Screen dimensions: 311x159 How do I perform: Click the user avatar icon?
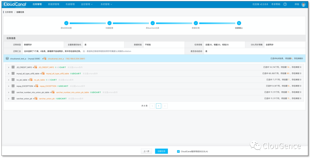pos(304,4)
